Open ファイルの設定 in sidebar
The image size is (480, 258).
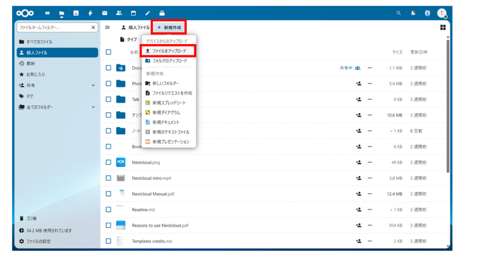tap(37, 241)
